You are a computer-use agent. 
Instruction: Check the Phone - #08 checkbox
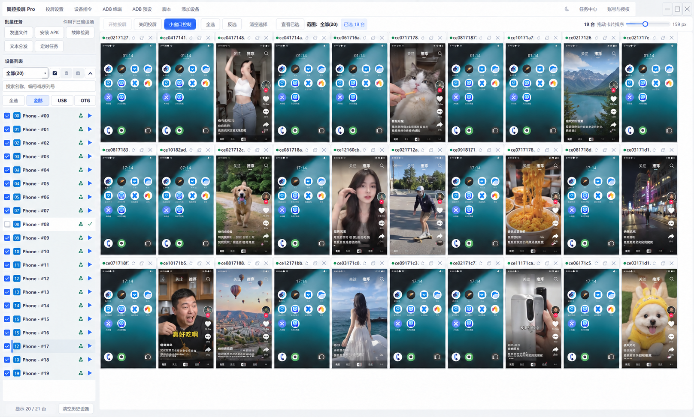(x=7, y=224)
